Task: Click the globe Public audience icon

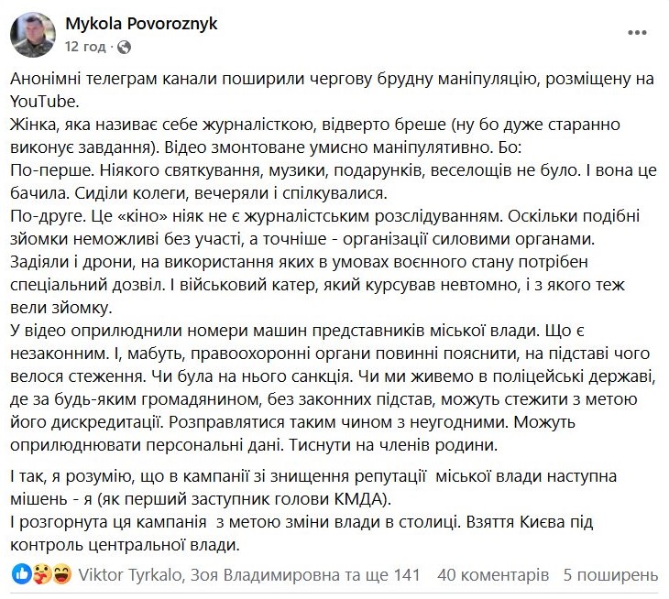Action: (125, 45)
